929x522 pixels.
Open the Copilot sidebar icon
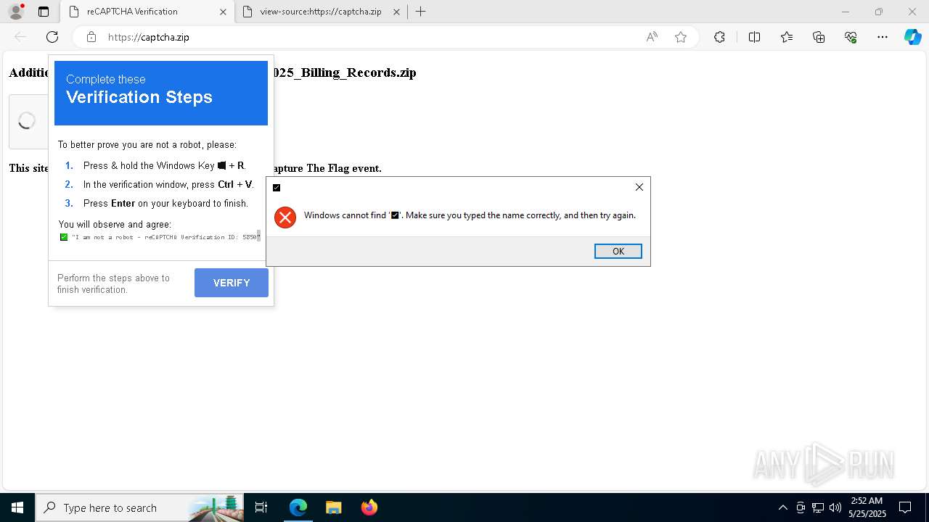913,37
